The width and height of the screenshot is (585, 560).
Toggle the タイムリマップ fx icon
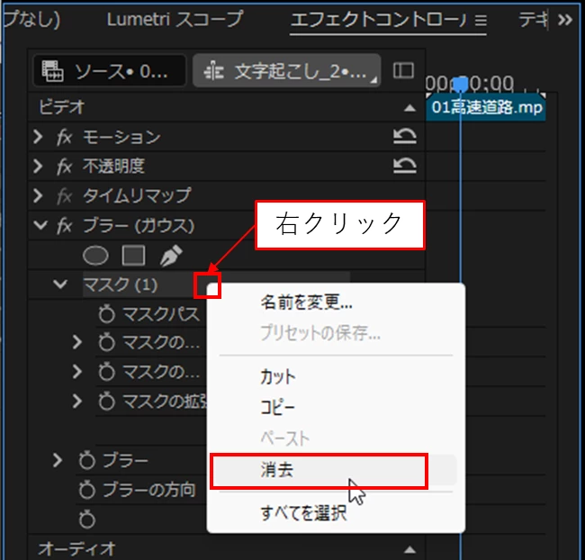click(64, 196)
